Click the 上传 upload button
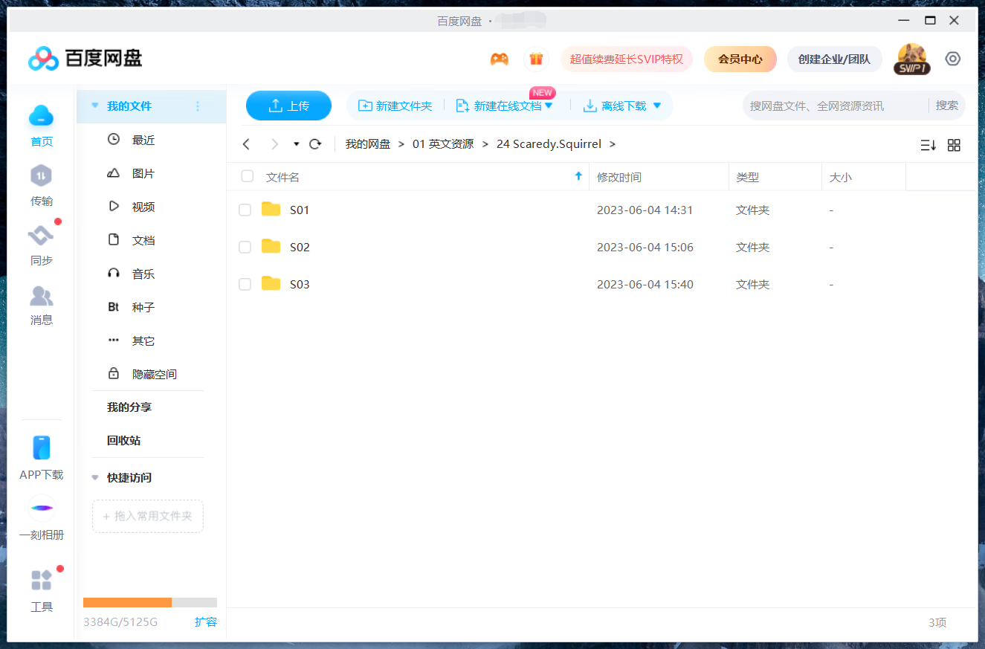This screenshot has height=649, width=985. coord(288,106)
